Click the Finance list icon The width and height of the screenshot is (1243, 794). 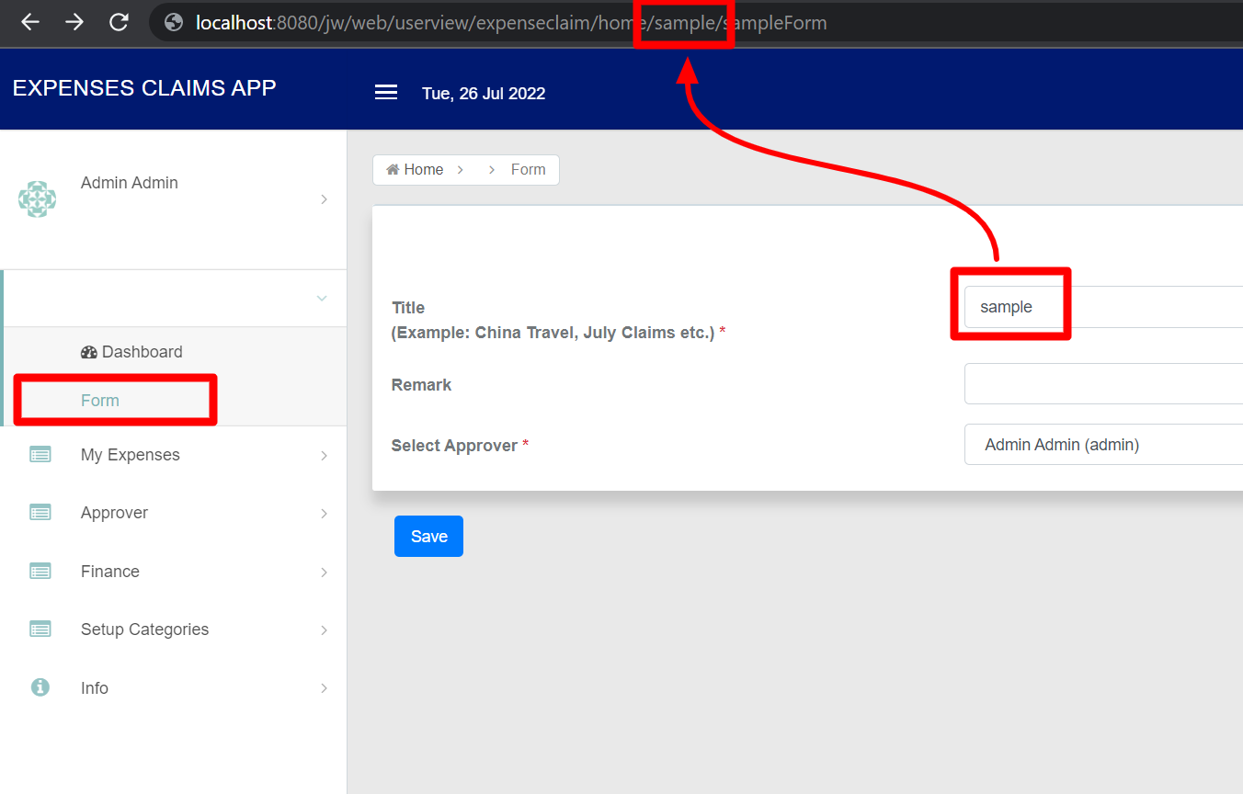click(x=40, y=572)
